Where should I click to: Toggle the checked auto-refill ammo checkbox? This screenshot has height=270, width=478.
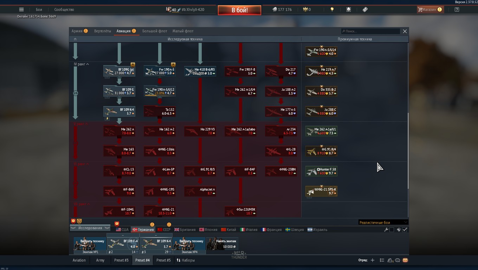tap(405, 230)
